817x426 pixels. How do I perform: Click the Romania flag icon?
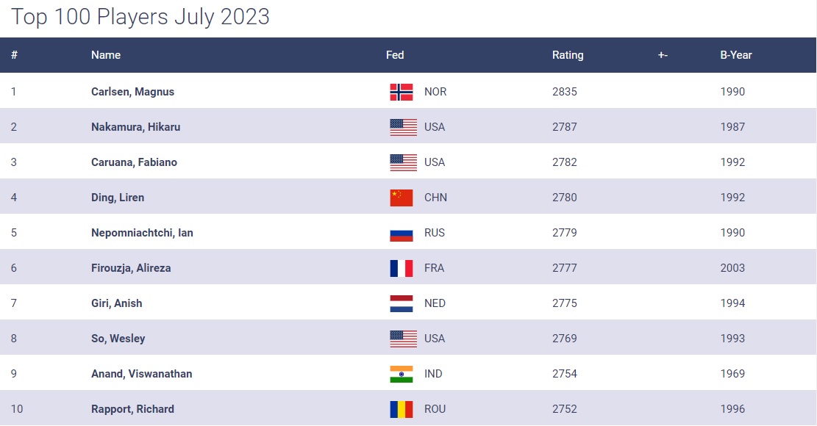click(x=403, y=409)
